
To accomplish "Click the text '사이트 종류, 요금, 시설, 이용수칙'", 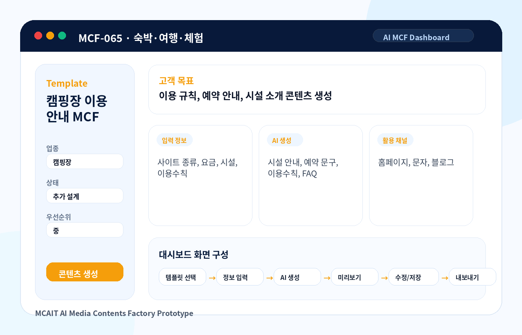I will 198,168.
